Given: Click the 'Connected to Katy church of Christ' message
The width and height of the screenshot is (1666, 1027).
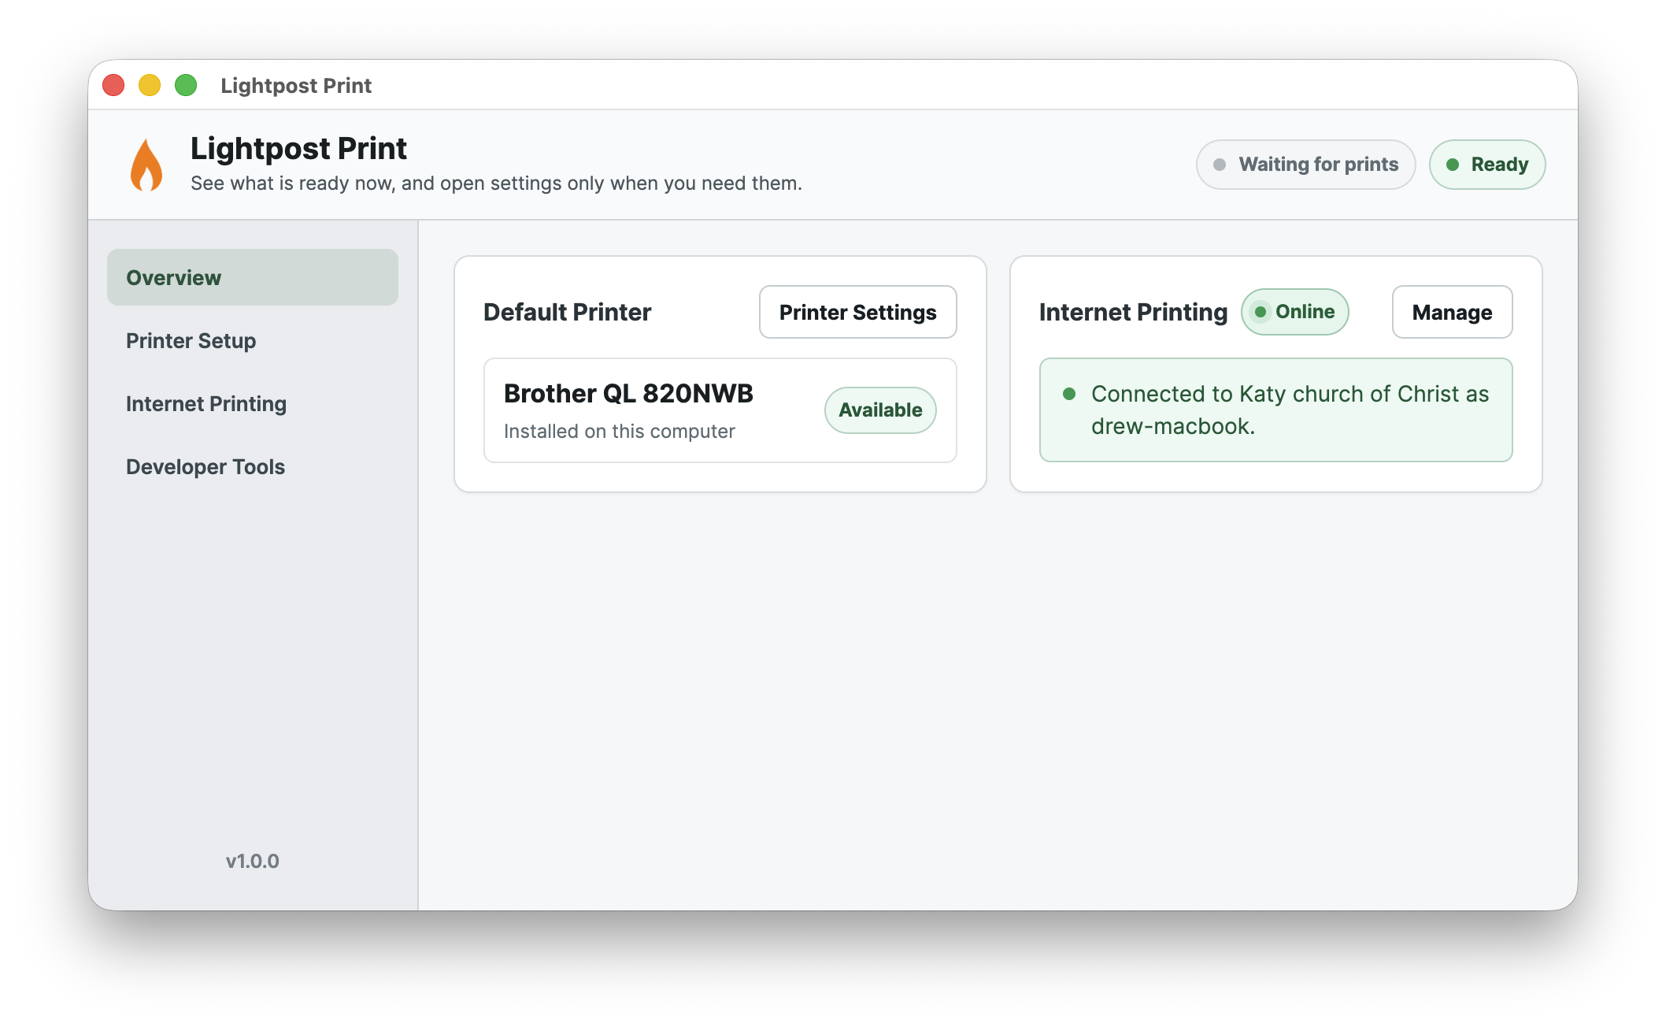Looking at the screenshot, I should pyautogui.click(x=1275, y=410).
